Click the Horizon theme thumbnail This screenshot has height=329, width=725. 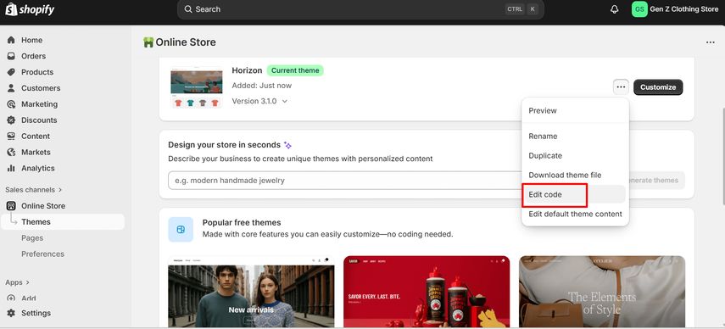click(197, 88)
